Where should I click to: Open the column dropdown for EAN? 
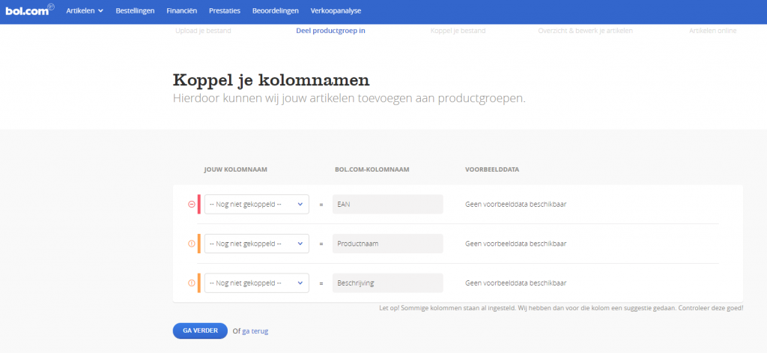click(x=256, y=204)
